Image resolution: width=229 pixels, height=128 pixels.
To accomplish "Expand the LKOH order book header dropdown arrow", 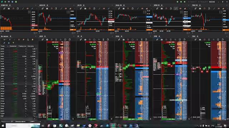I will [74, 36].
